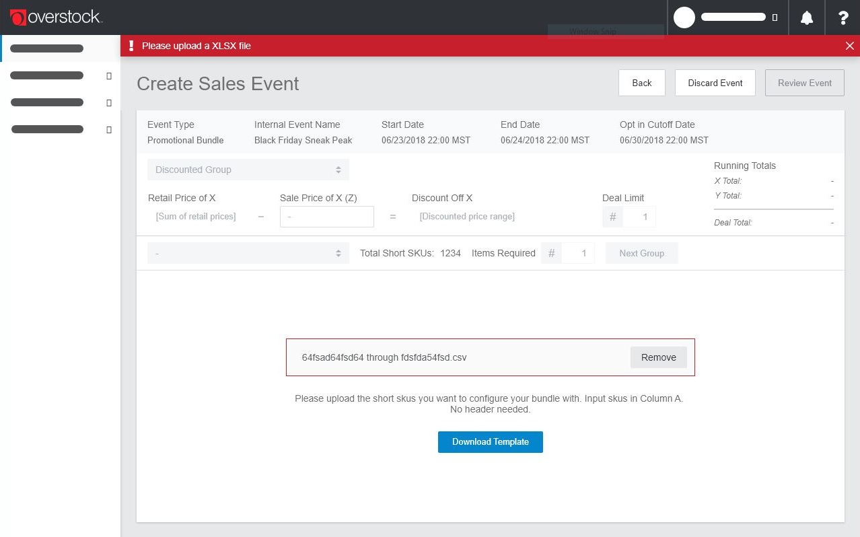This screenshot has height=537, width=860.
Task: Click the red alert exclamation icon
Action: click(x=132, y=46)
